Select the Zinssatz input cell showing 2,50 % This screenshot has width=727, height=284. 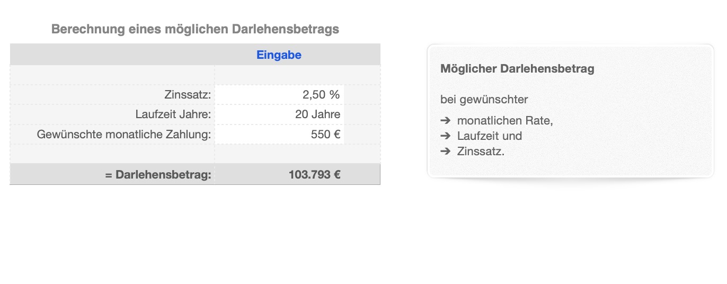pyautogui.click(x=280, y=95)
